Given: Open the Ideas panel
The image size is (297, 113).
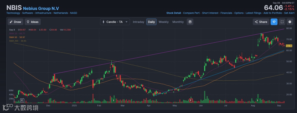Looking at the screenshot, I should (32, 22).
